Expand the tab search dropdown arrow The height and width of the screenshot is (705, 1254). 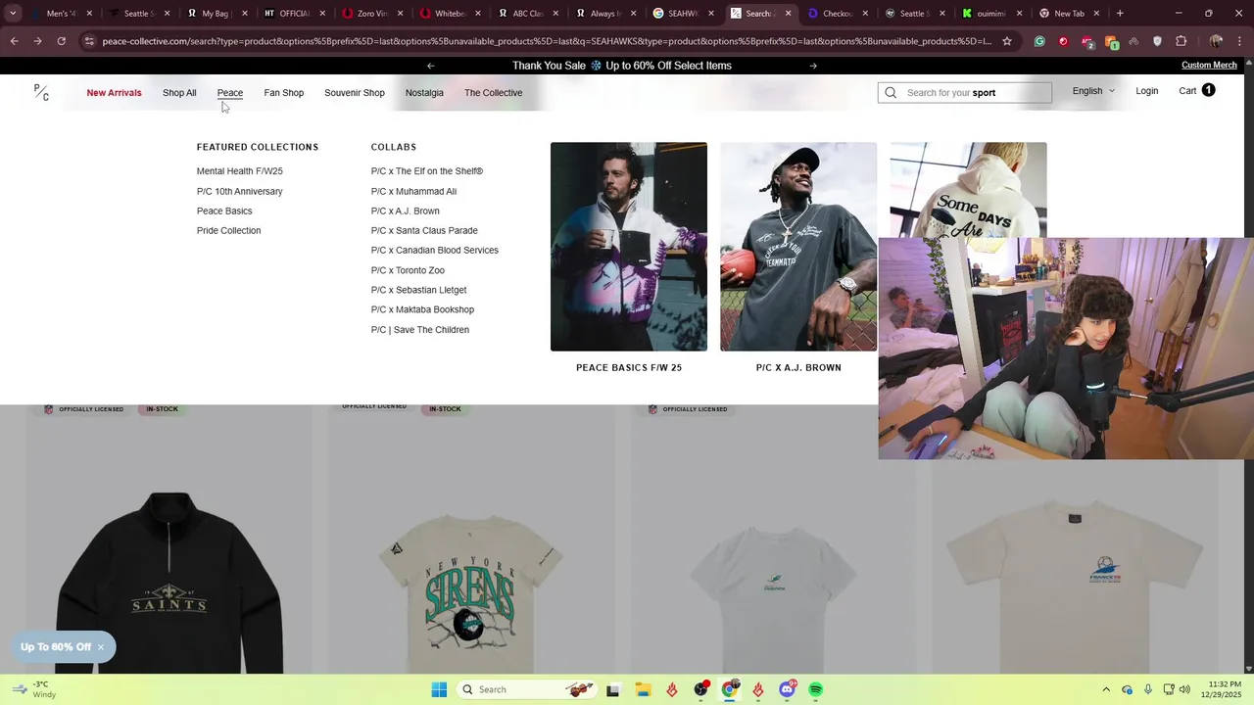[13, 14]
